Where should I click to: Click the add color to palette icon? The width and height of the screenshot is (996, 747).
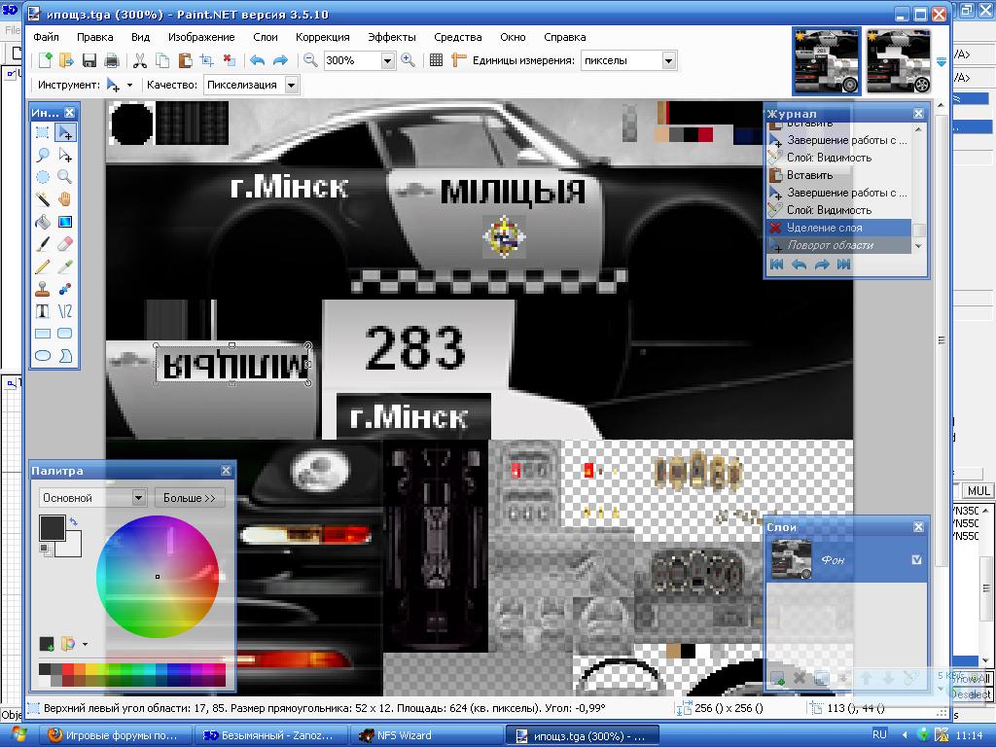click(x=47, y=644)
